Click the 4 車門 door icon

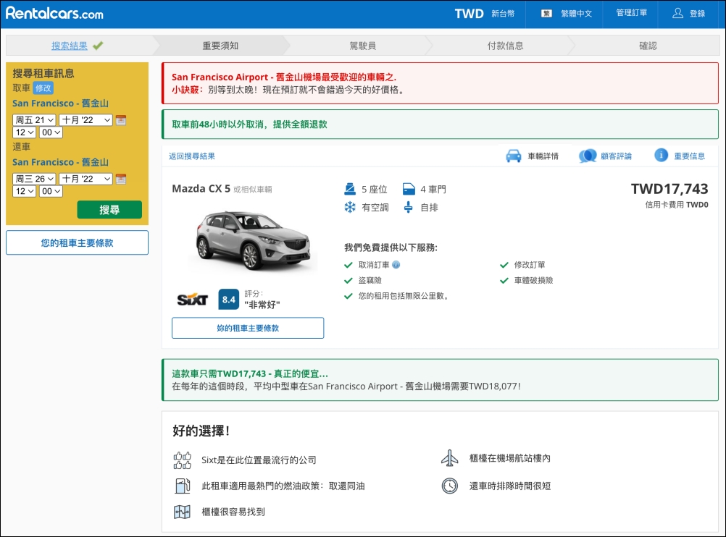[x=409, y=189]
